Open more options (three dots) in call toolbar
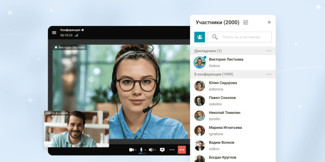This screenshot has width=325, height=162. (172, 150)
